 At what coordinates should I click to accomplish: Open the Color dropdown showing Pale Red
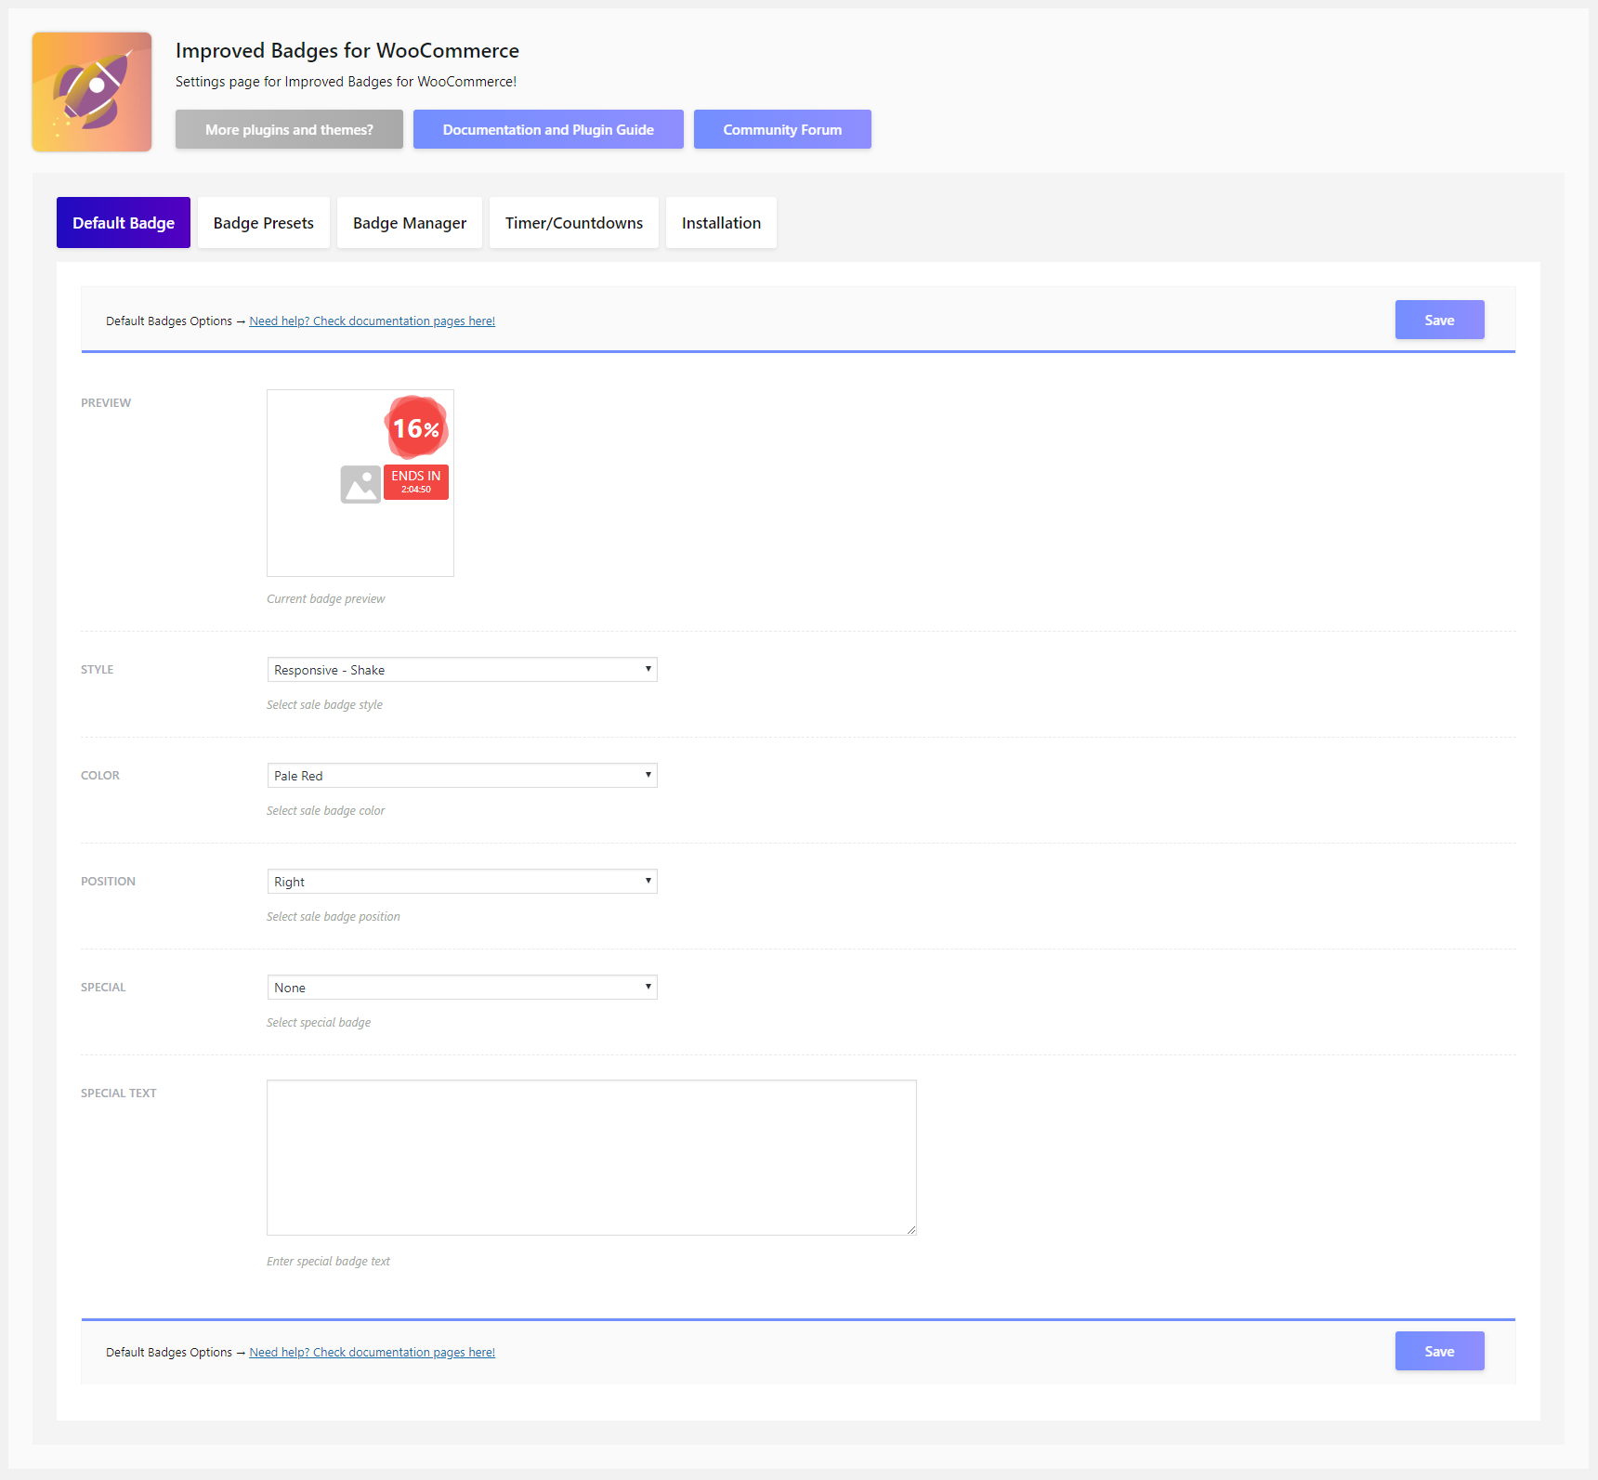[x=462, y=776]
